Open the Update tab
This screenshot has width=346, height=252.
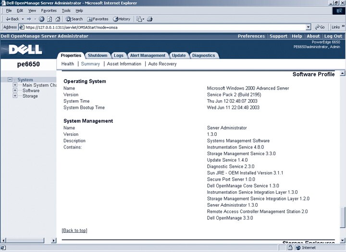pos(179,55)
